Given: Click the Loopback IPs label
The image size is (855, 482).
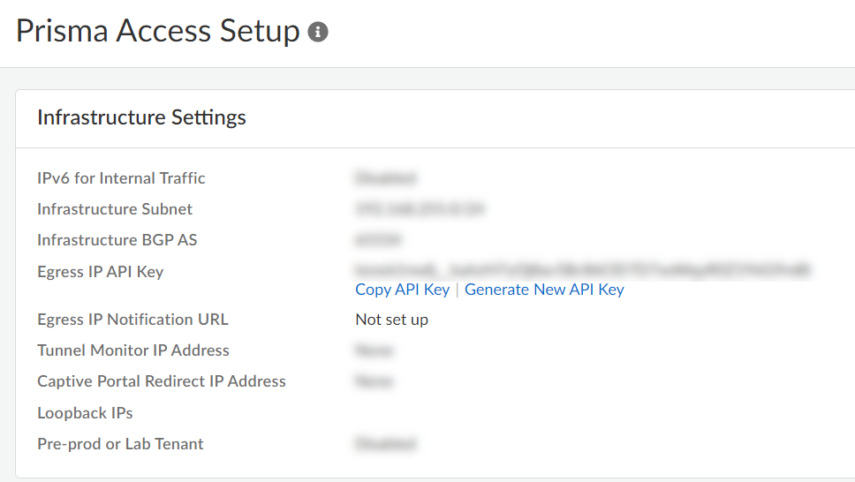Looking at the screenshot, I should (x=85, y=413).
